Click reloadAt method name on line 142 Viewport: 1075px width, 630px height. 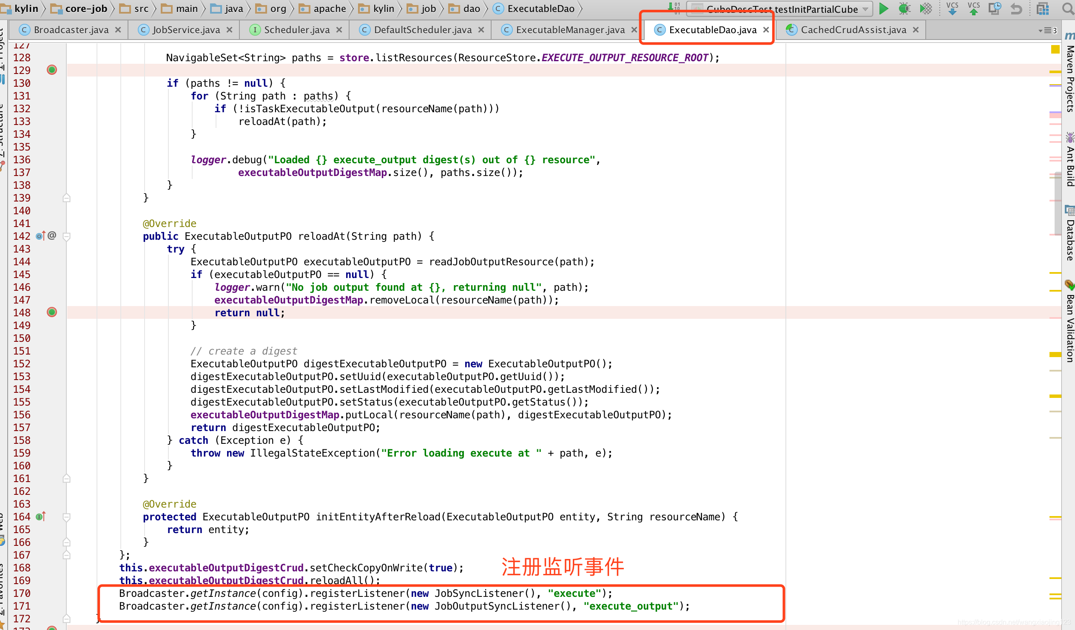(x=324, y=236)
